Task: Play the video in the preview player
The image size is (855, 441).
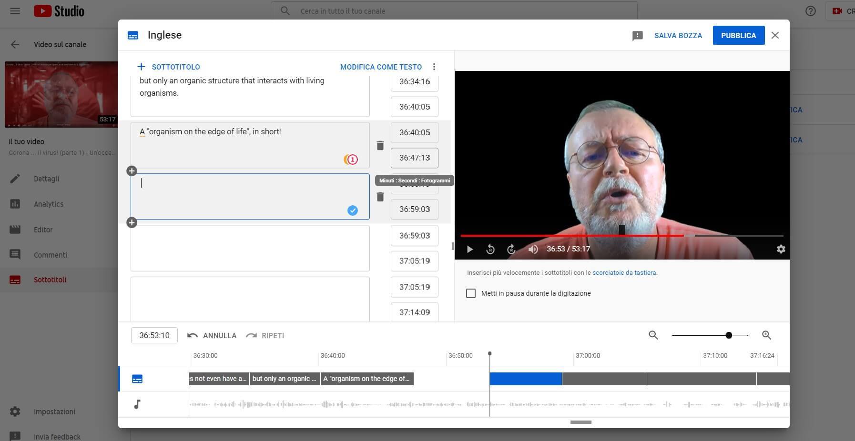Action: click(469, 249)
